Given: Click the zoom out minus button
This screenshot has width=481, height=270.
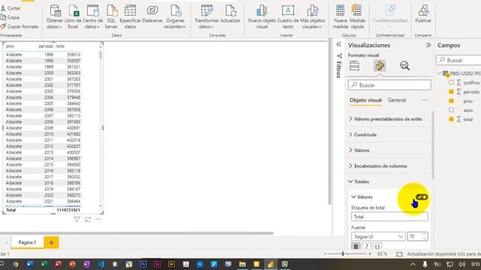Looking at the screenshot, I should (x=325, y=253).
